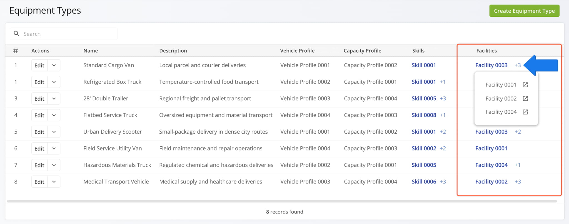Open Facility 0003 link for Standard Cargo Van
This screenshot has height=224, width=569.
[x=491, y=65]
